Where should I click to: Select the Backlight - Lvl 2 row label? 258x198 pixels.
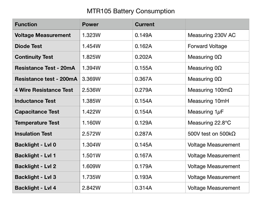(x=35, y=166)
